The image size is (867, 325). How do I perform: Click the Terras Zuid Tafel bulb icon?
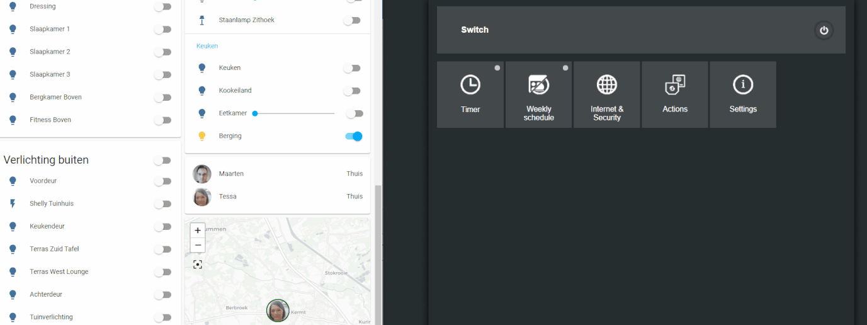click(x=13, y=249)
